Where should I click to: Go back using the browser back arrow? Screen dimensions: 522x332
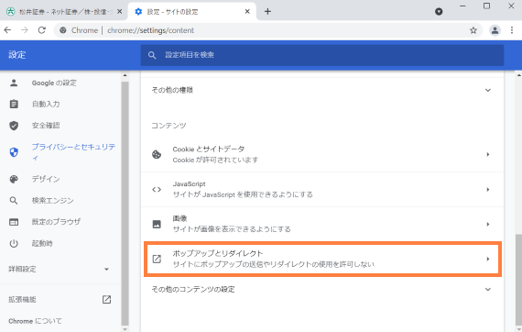(x=7, y=30)
